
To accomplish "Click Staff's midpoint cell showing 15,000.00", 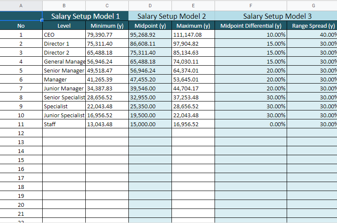I will click(x=150, y=124).
